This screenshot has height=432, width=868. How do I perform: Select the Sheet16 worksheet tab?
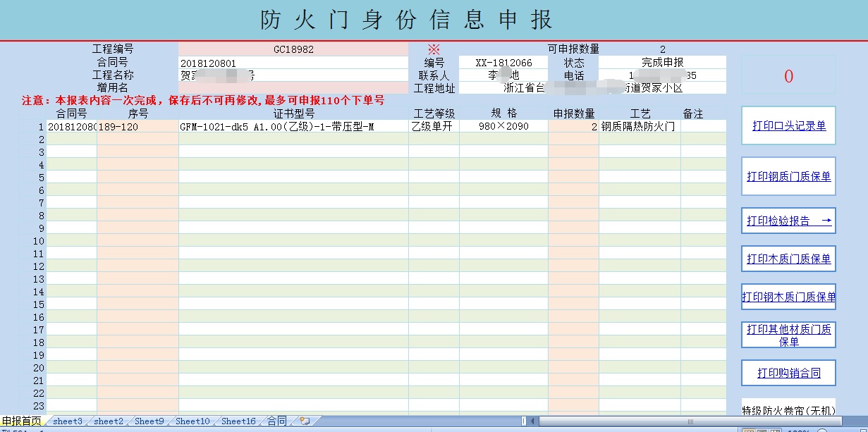tap(238, 421)
